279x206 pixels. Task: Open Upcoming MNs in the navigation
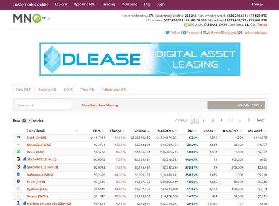(85, 4)
